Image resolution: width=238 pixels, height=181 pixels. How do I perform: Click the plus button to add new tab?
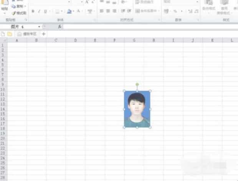tap(43, 34)
